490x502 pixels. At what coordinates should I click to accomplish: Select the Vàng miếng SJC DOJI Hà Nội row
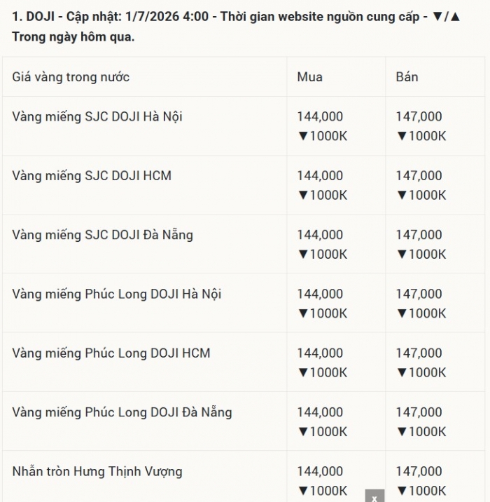coord(244,126)
